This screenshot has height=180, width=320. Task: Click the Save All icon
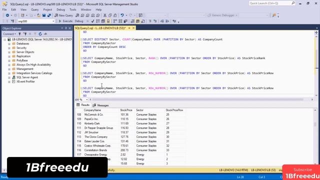coord(49,15)
